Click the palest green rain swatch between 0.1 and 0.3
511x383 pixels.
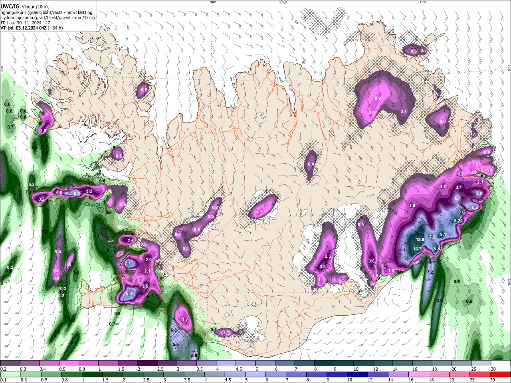click(x=10, y=375)
